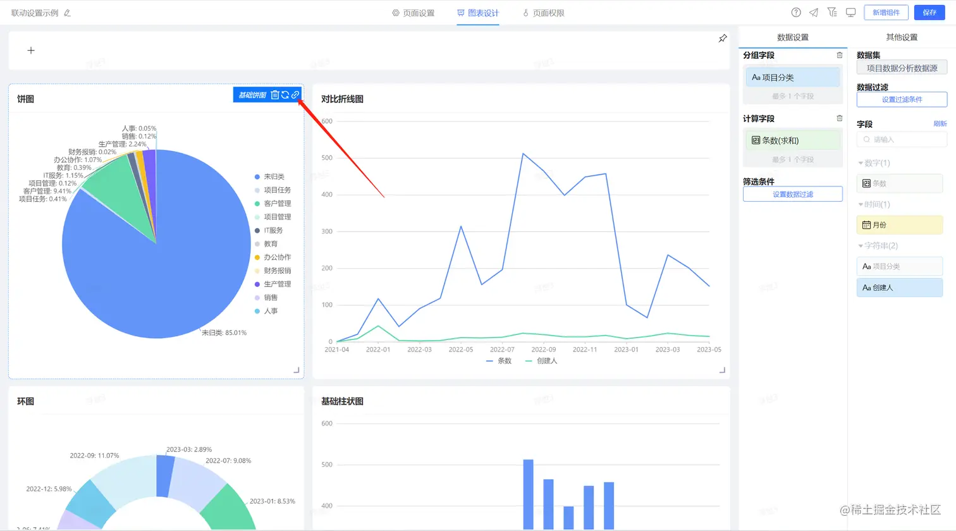
Task: Toggle IT服务 legend item
Action: [269, 231]
